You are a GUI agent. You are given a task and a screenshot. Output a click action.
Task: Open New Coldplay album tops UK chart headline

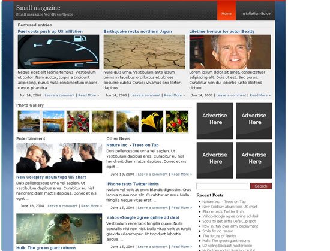click(x=51, y=177)
